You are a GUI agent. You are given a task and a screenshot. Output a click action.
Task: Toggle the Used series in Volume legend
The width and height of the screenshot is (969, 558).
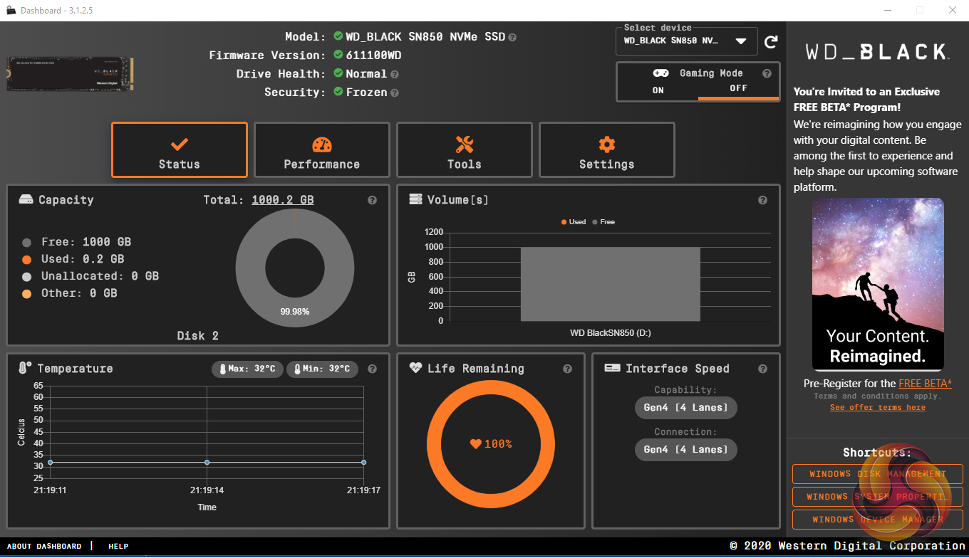tap(573, 222)
